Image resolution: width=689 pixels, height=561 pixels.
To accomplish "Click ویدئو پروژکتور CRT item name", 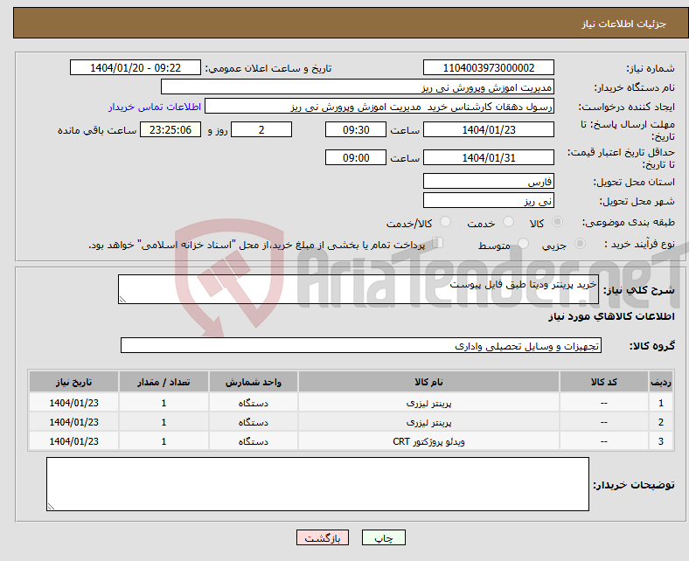I will pyautogui.click(x=428, y=441).
